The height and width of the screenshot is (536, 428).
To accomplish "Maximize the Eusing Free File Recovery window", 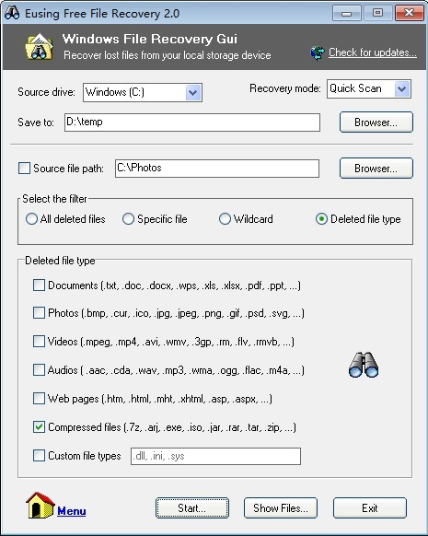I will [x=377, y=13].
